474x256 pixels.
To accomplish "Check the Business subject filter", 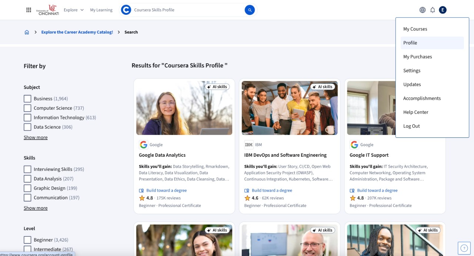I will [27, 99].
